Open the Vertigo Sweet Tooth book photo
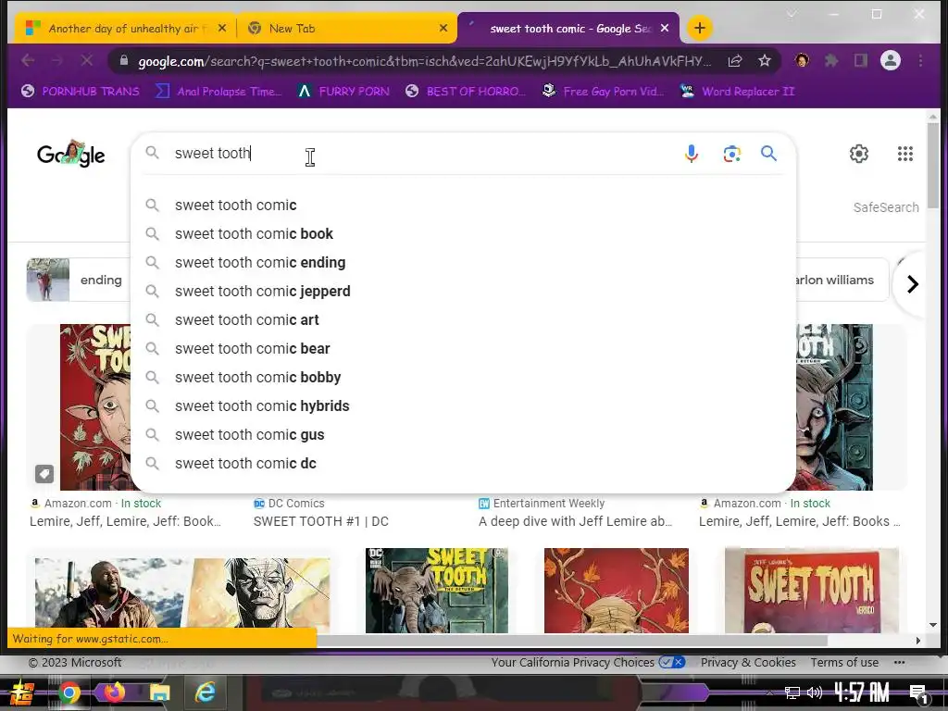The image size is (948, 711). tap(811, 591)
